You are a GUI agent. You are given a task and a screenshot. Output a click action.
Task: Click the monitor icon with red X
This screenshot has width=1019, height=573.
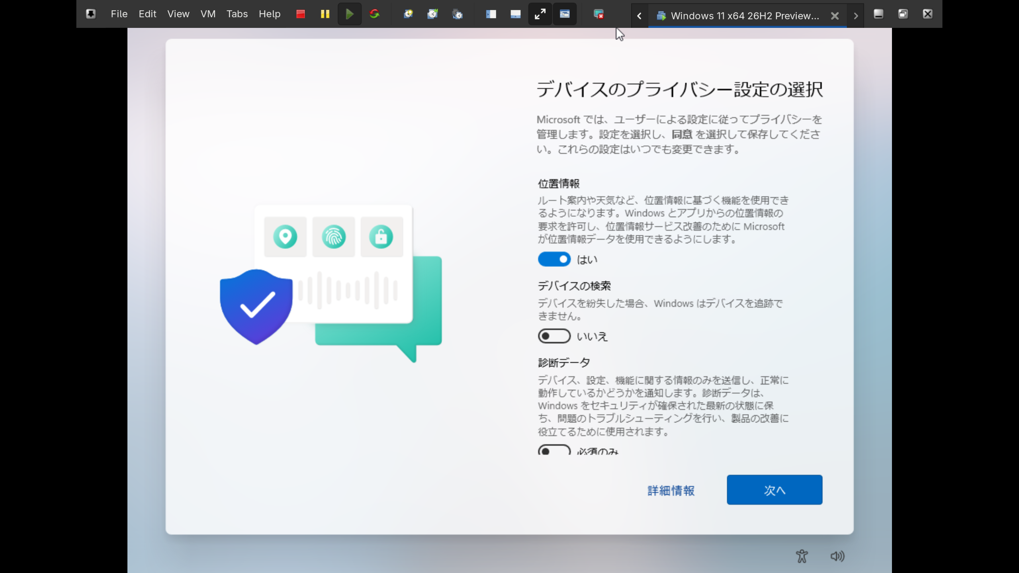coord(598,14)
